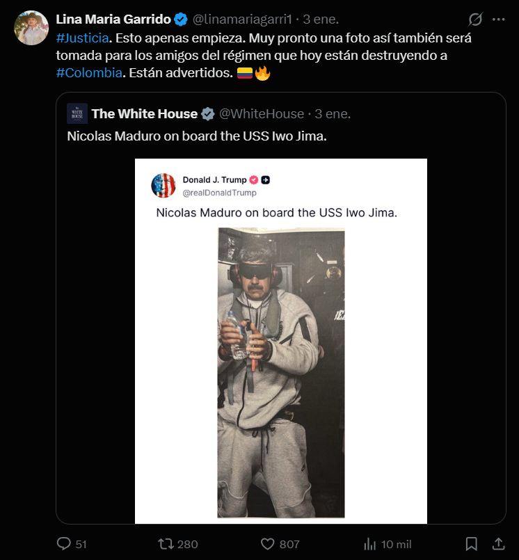Viewport: 519px width, 560px height.
Task: Like the tweet with the heart icon
Action: (268, 543)
